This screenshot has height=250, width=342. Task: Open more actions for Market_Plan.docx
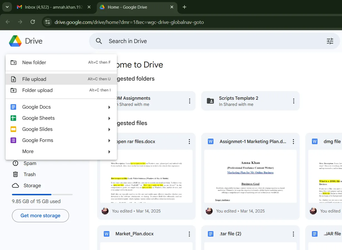click(190, 234)
